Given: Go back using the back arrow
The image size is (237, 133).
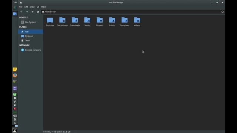Looking at the screenshot, I should tap(21, 11).
